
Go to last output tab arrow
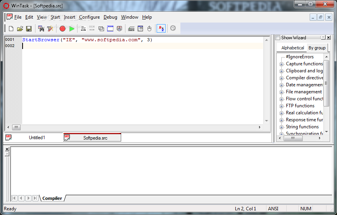coord(35,198)
